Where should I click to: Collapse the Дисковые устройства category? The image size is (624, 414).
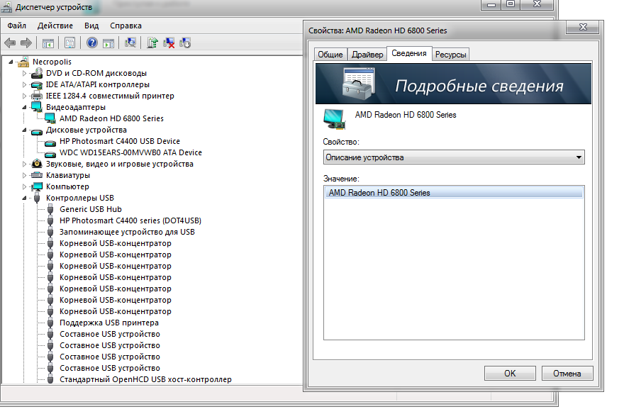(24, 130)
